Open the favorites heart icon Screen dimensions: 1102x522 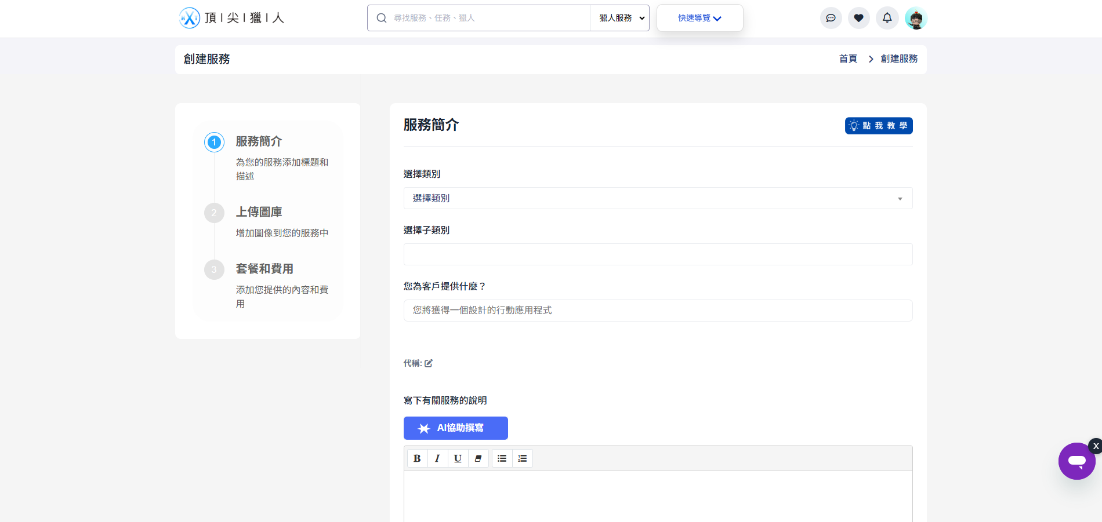point(858,18)
